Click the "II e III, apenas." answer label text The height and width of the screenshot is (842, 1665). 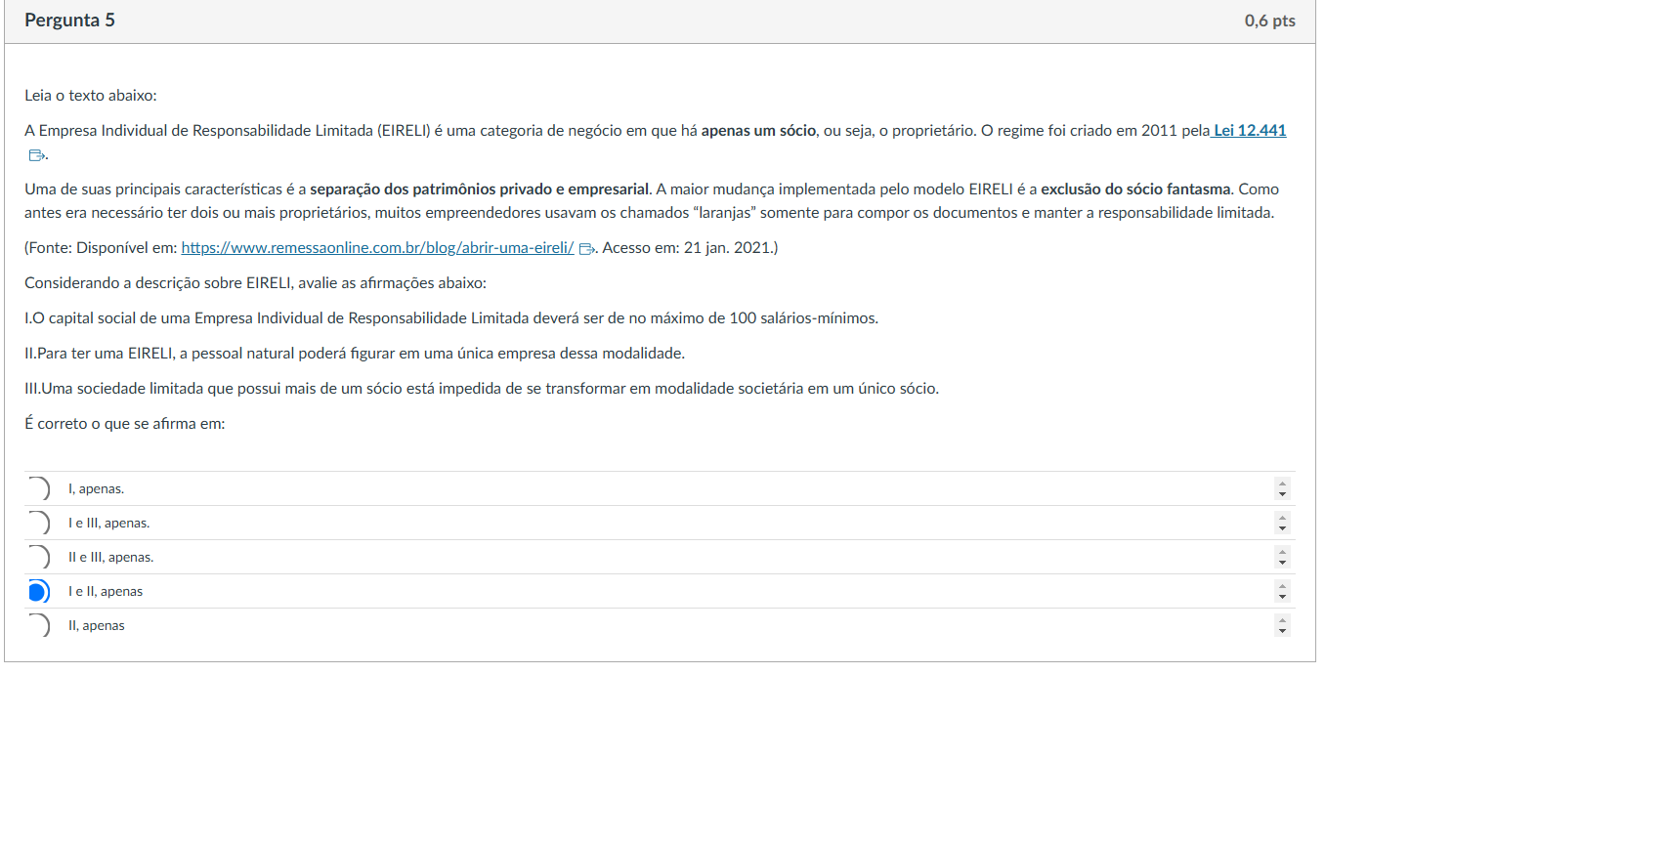tap(110, 557)
